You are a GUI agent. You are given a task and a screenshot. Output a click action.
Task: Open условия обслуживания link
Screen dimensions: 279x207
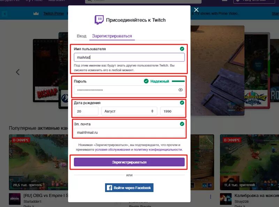coord(112,149)
